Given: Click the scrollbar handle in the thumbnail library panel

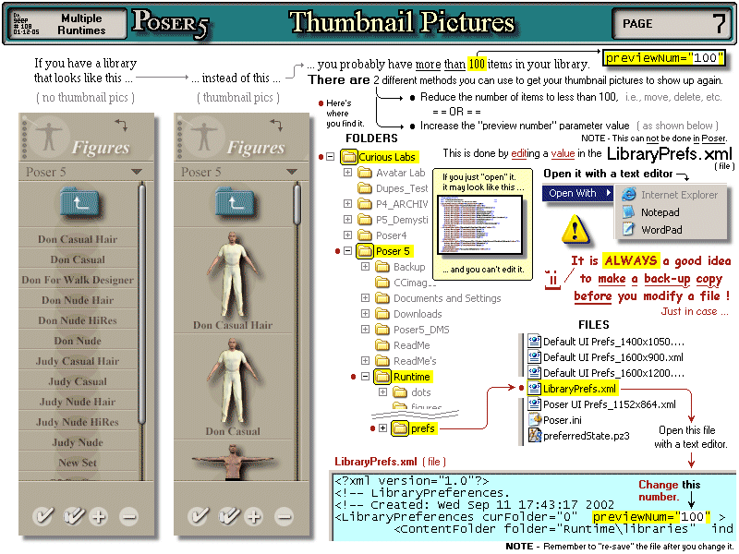Looking at the screenshot, I should [x=297, y=204].
